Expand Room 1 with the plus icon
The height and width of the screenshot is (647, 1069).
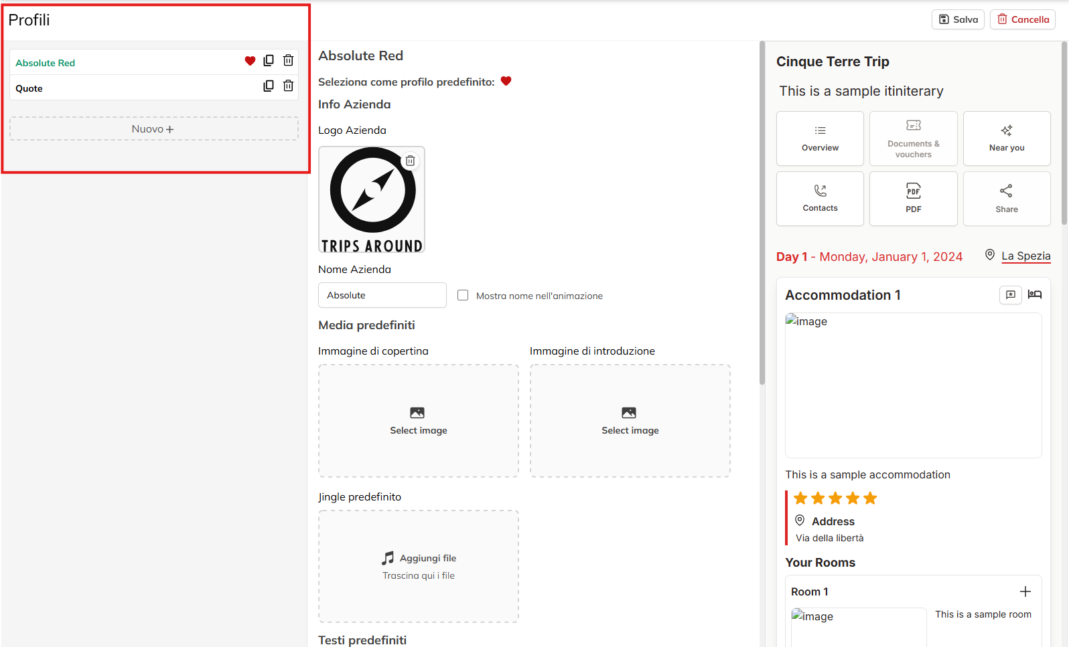1025,591
